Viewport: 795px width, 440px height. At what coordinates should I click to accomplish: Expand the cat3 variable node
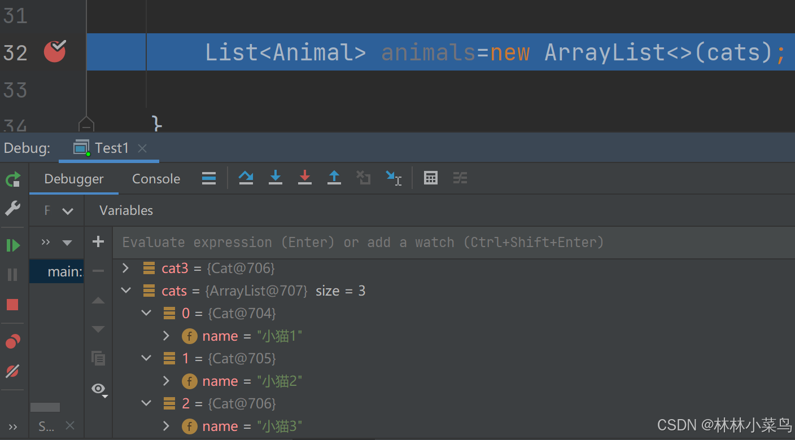pyautogui.click(x=125, y=268)
